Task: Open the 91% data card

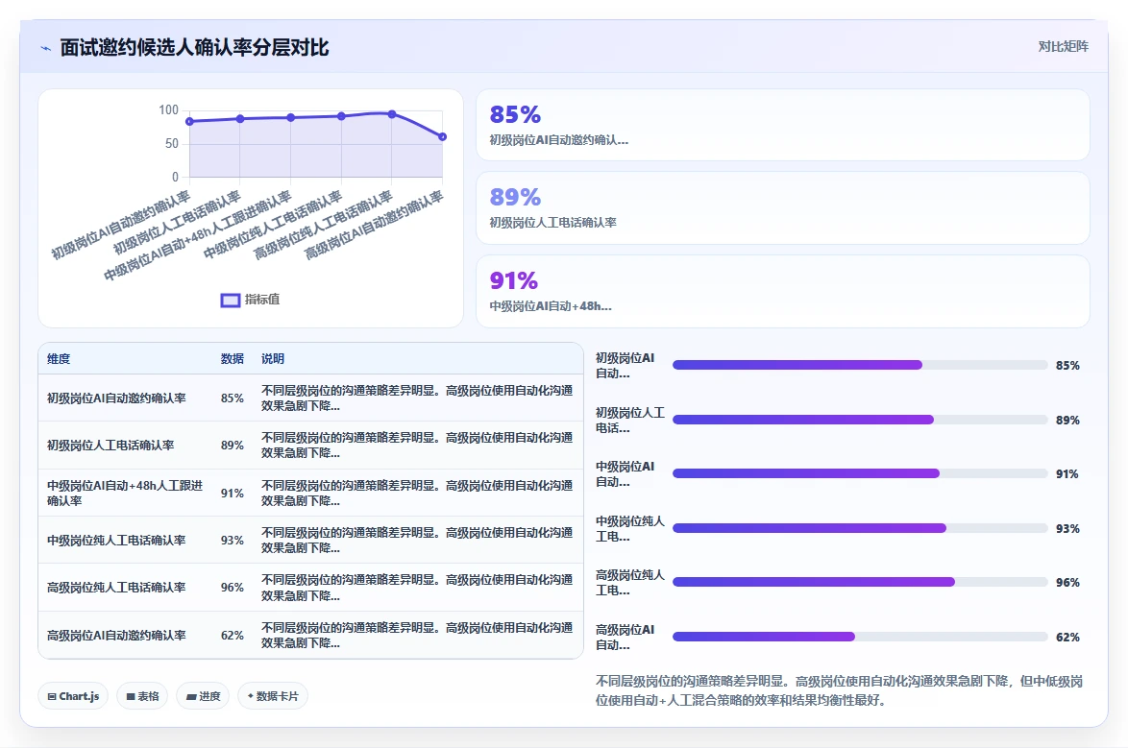Action: (783, 291)
